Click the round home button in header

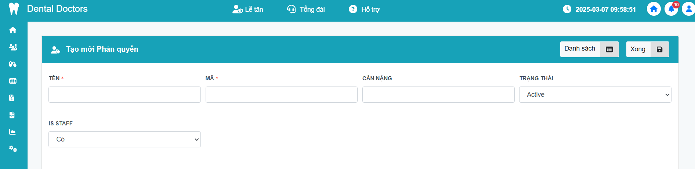[x=654, y=9]
